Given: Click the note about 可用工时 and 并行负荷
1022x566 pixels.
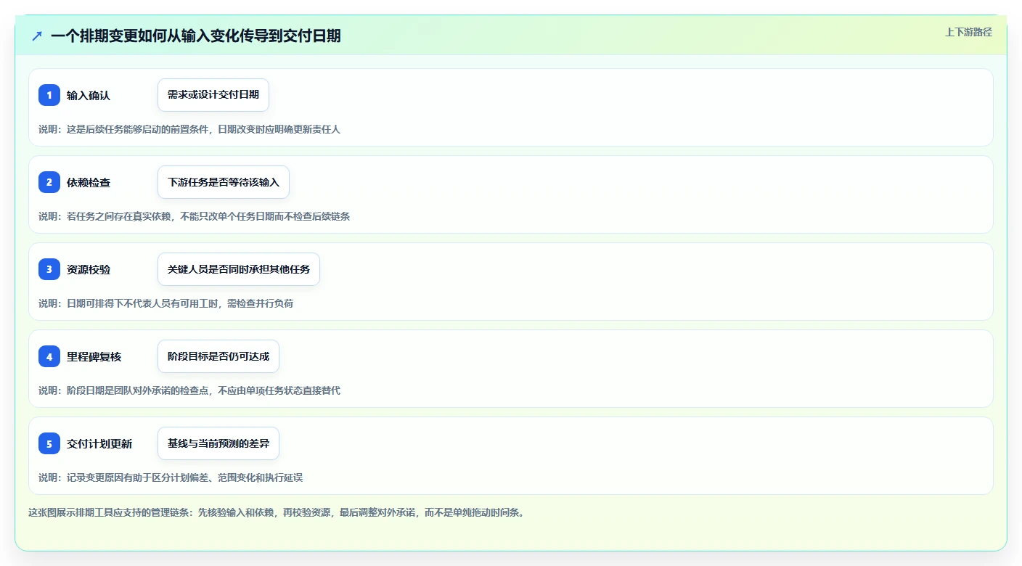Looking at the screenshot, I should point(166,303).
